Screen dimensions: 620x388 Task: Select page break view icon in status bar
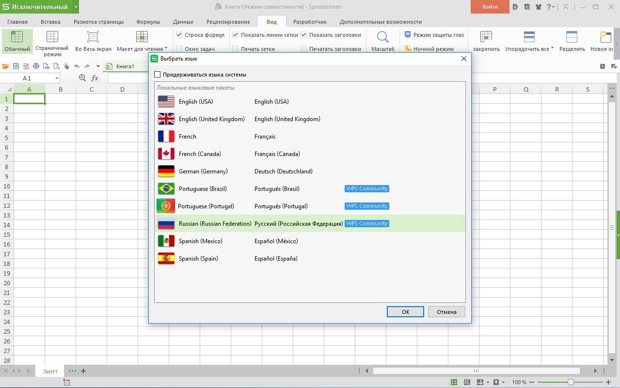coord(467,382)
